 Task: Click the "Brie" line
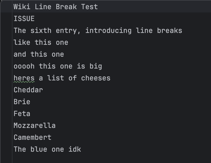22,102
